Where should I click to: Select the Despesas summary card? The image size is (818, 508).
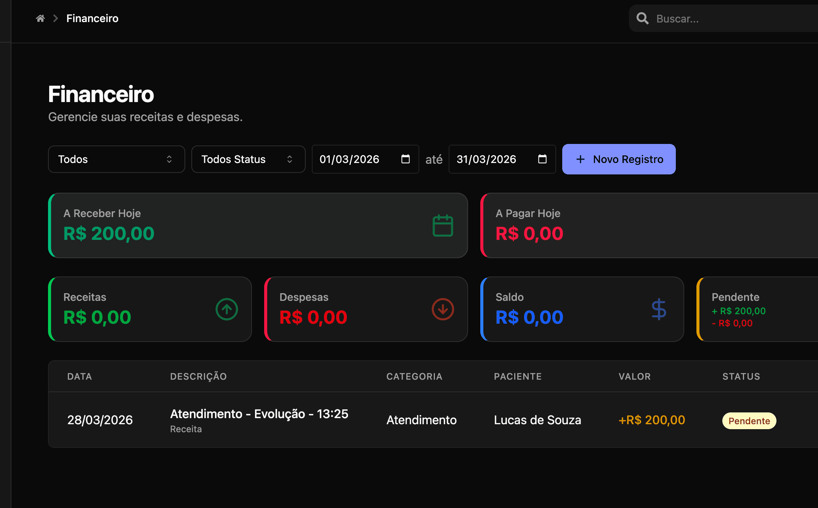click(x=366, y=309)
